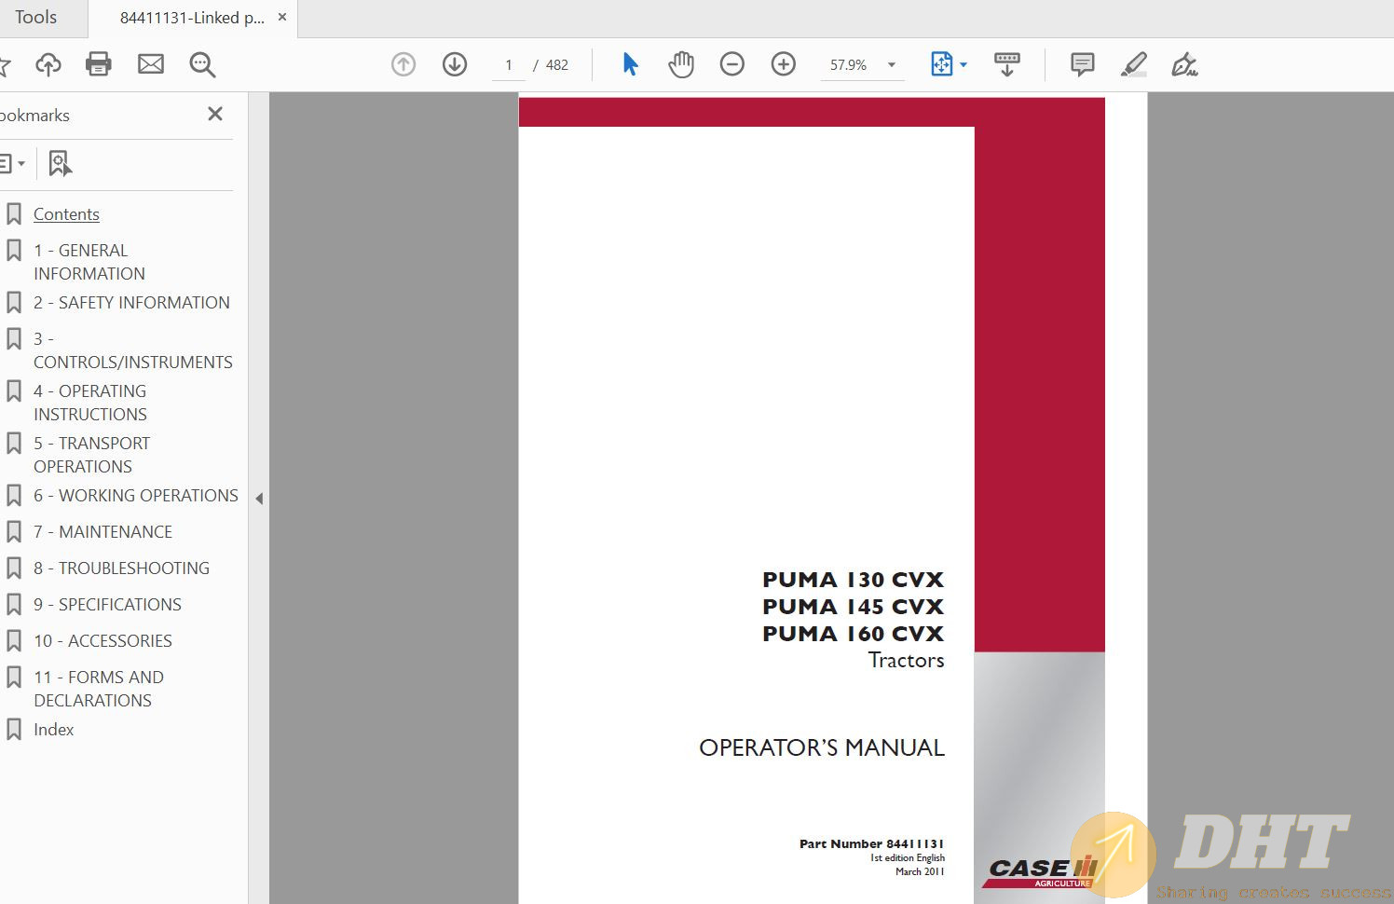
Task: Collapse the bookmarks pane with side arrow
Action: tap(259, 499)
